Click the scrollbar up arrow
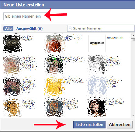 coord(133,36)
